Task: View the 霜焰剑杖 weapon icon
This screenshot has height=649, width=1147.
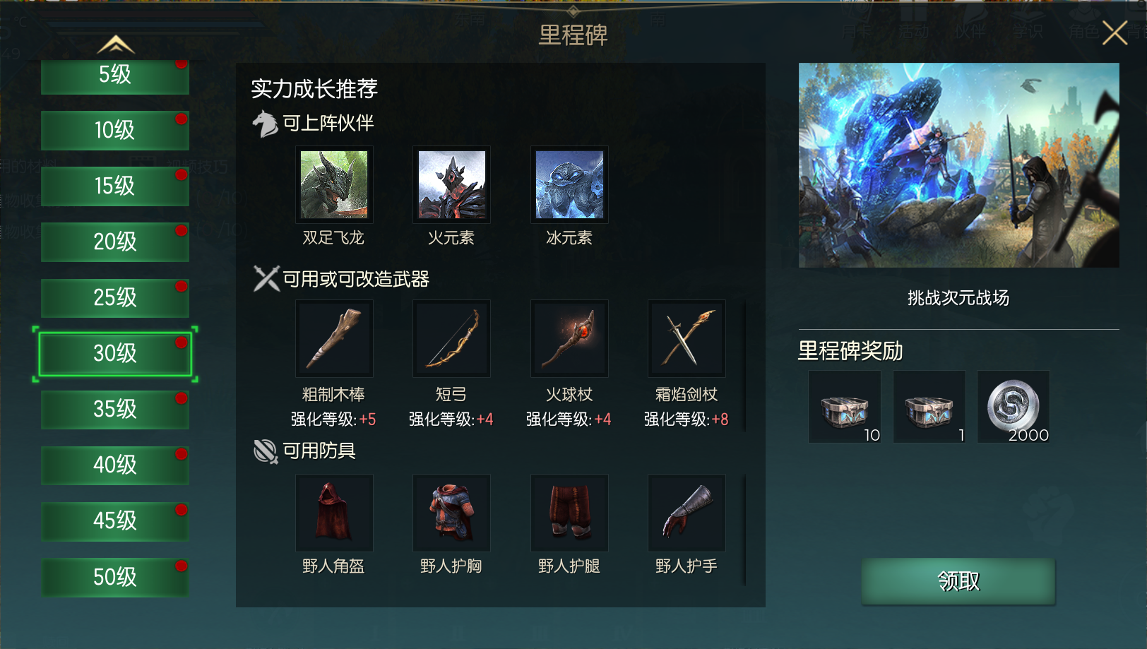Action: click(687, 339)
